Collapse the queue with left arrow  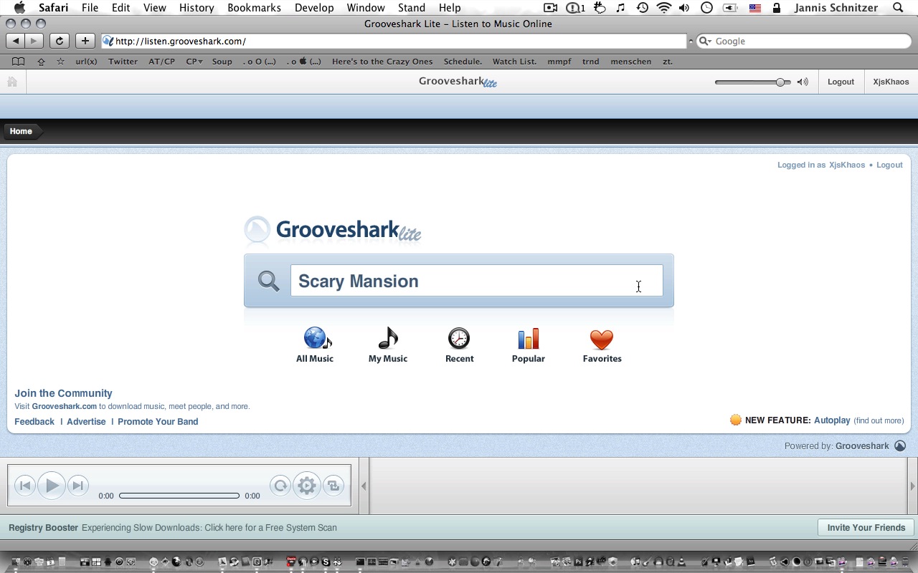pos(364,486)
